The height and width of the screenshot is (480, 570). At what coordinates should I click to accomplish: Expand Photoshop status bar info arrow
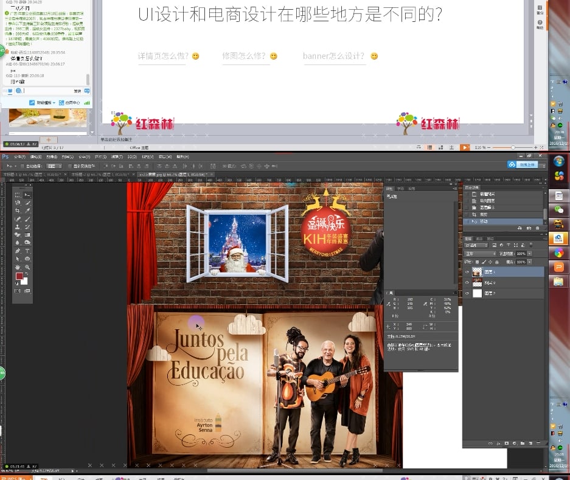click(72, 470)
